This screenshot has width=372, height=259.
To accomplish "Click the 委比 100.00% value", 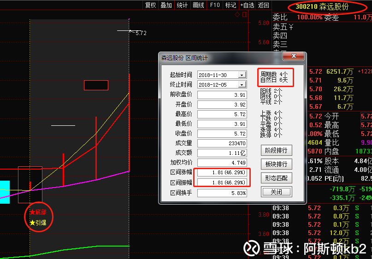I will (x=309, y=18).
